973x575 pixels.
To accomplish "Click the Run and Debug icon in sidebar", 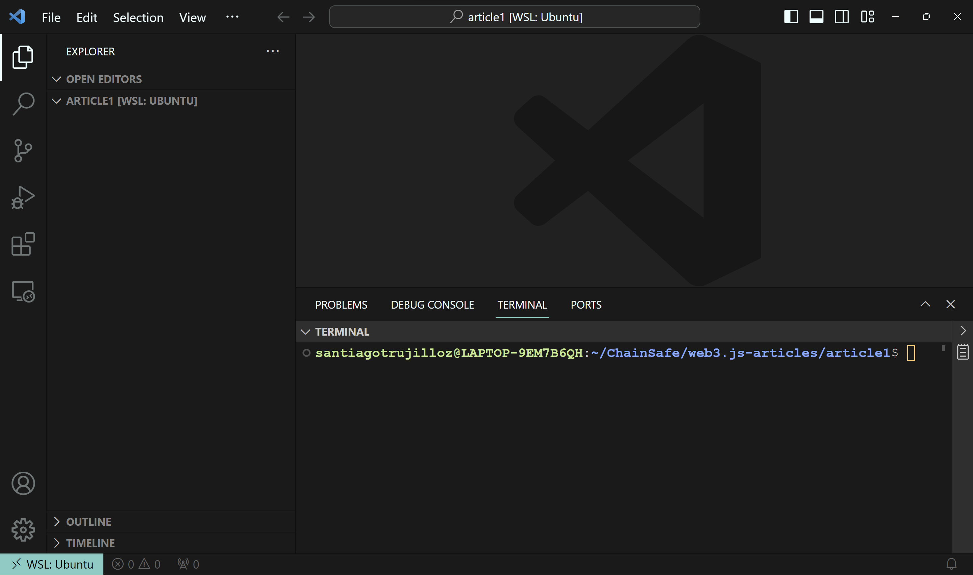I will click(x=23, y=197).
